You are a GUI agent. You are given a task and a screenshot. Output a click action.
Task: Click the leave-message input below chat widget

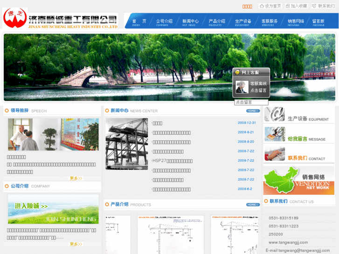(x=251, y=102)
